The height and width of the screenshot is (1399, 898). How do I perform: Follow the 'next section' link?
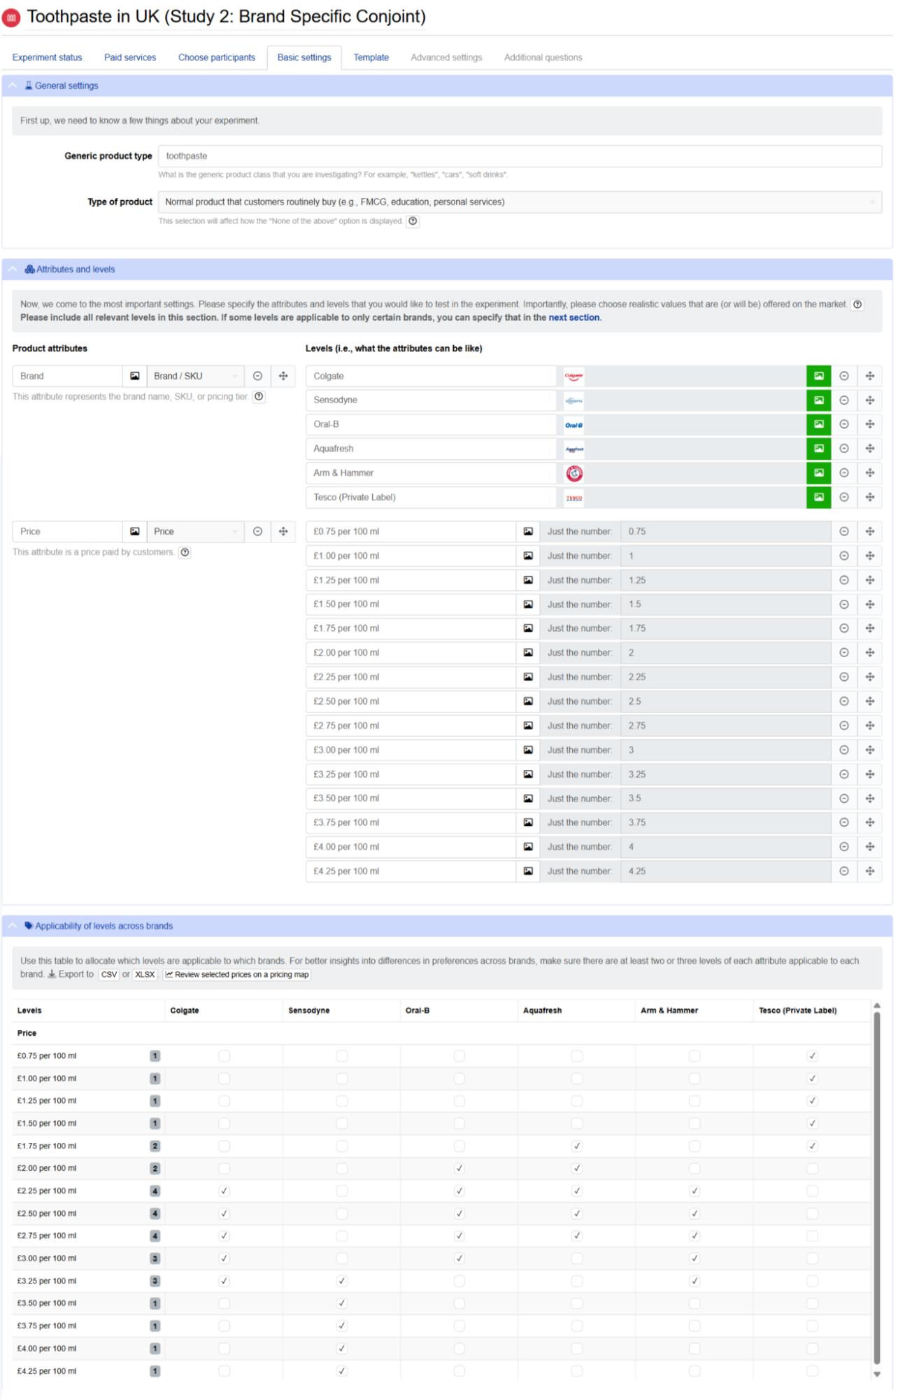573,318
